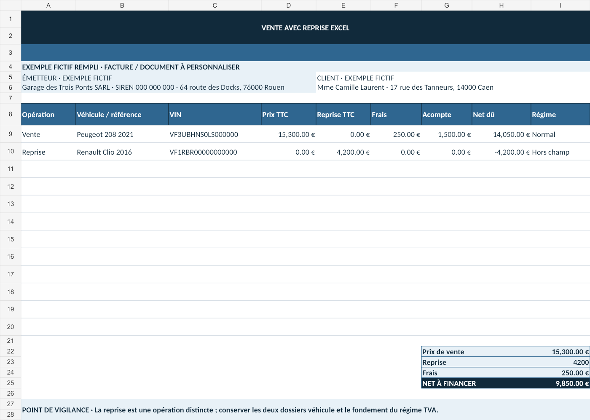Click the EXEMPLE FICTIF REMPLI subtitle cell
Screen dimensions: 590x420
click(306, 67)
